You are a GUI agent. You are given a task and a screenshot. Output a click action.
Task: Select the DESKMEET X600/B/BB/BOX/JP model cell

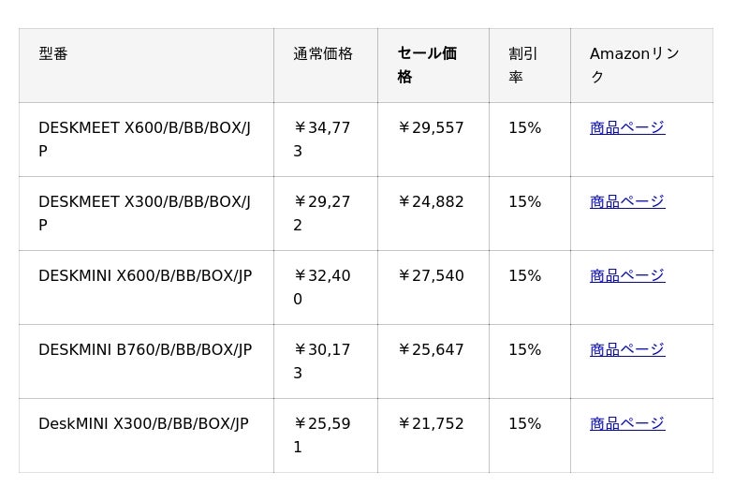pos(144,139)
